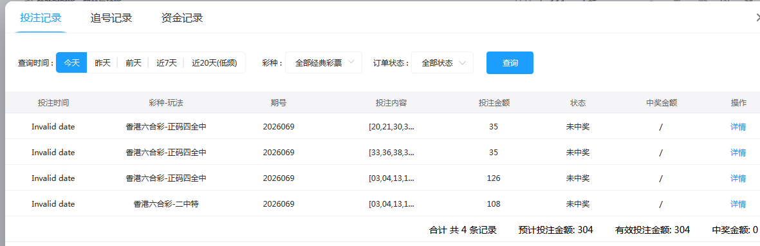Select the 今天 time filter
760x246 pixels.
(x=71, y=62)
